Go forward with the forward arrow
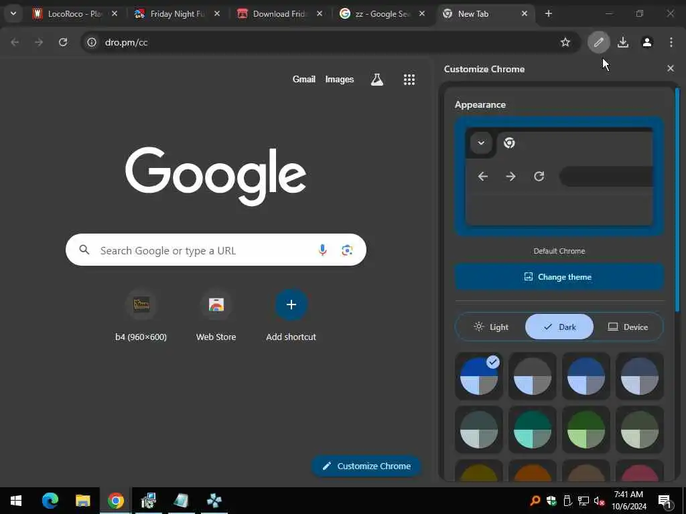686x514 pixels. 39,42
